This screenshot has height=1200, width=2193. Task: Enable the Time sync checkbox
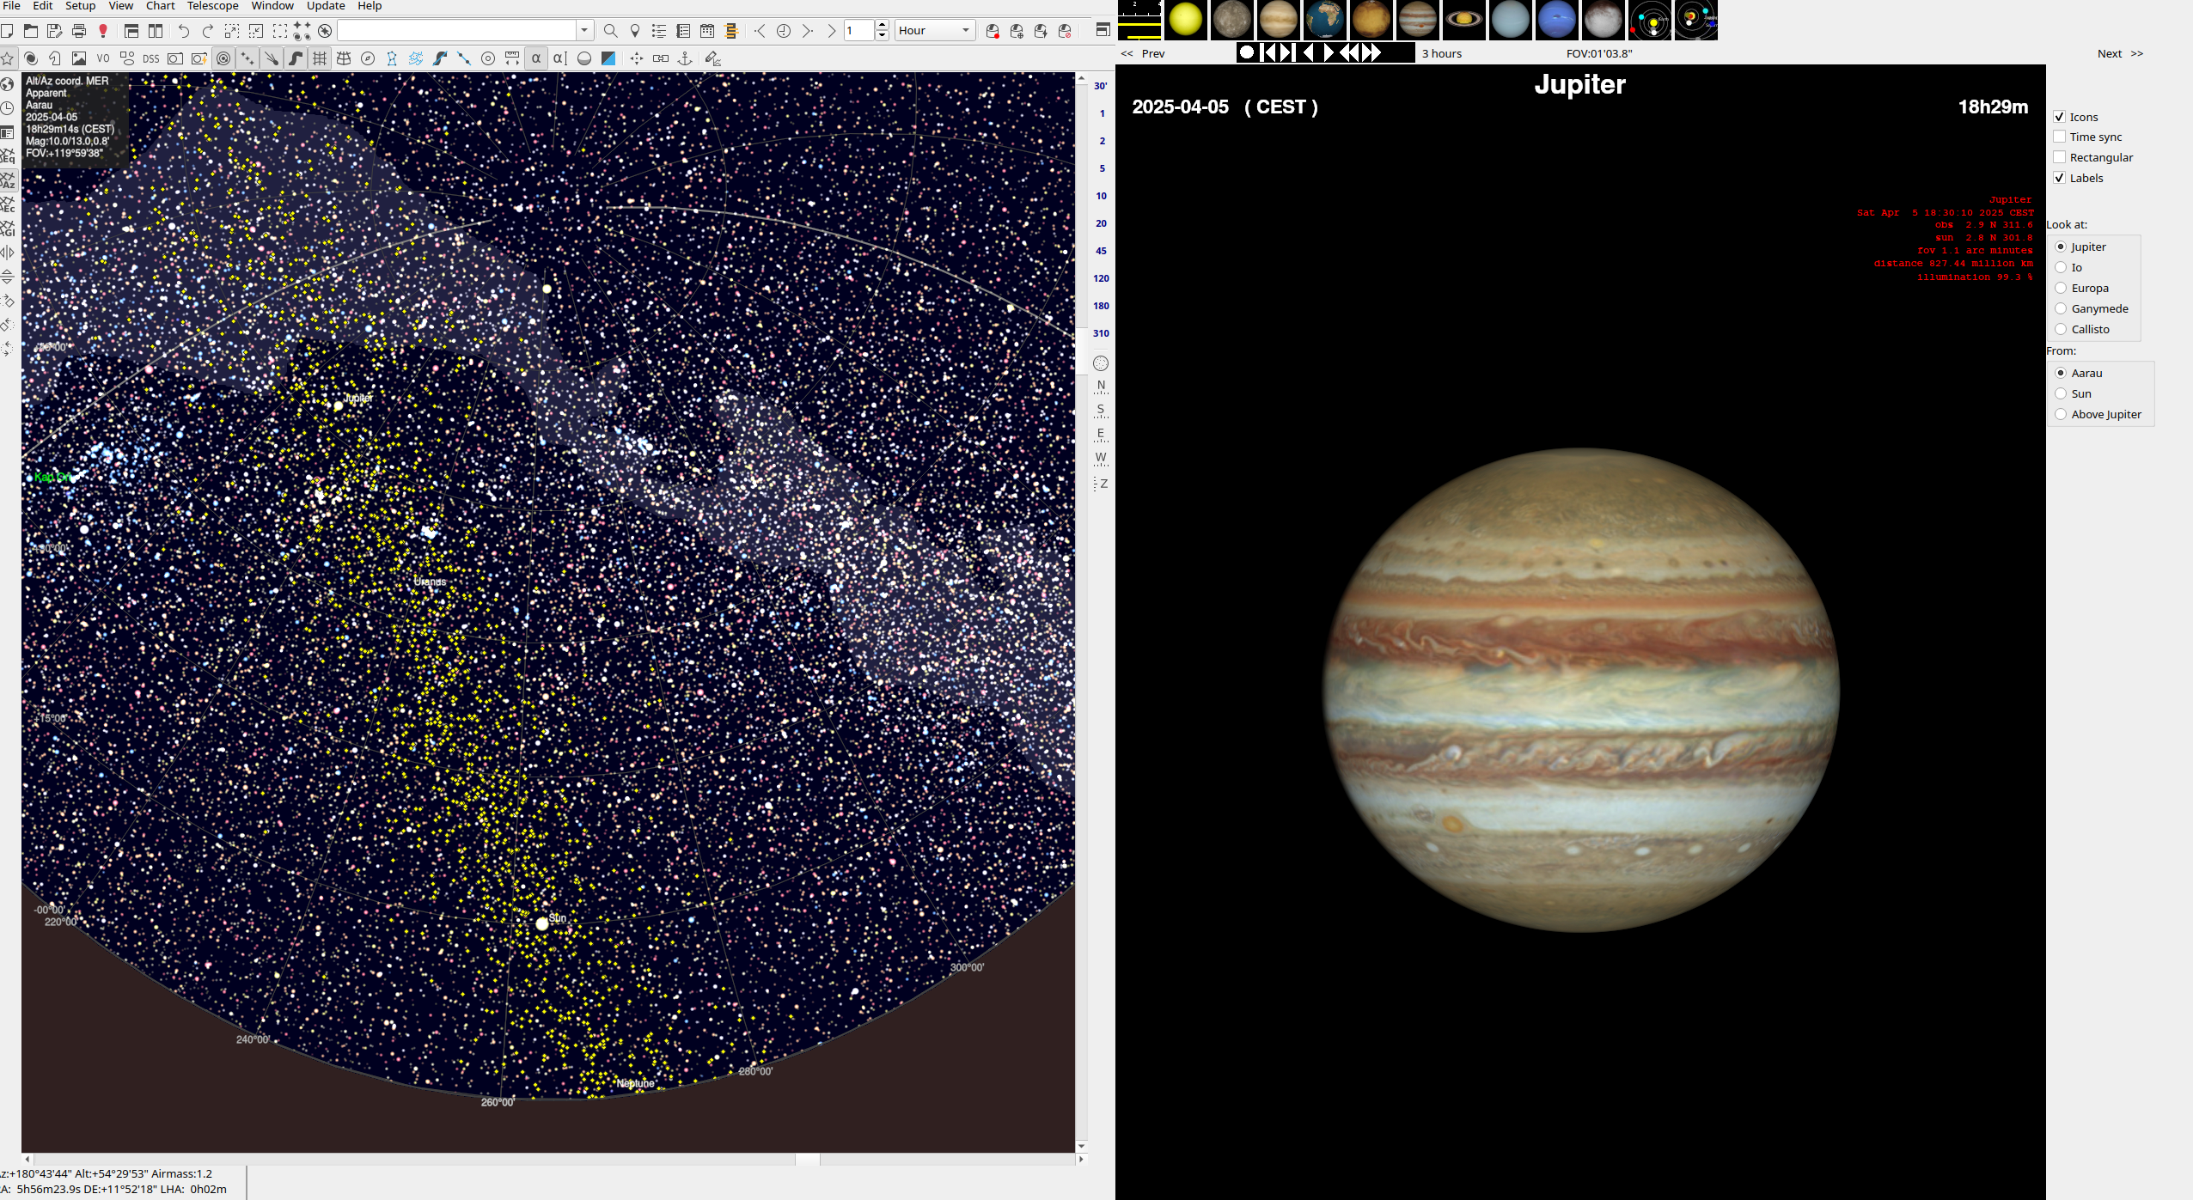pos(2060,137)
